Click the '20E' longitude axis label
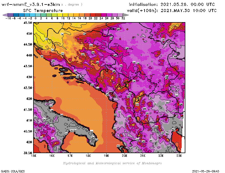 click(125, 156)
